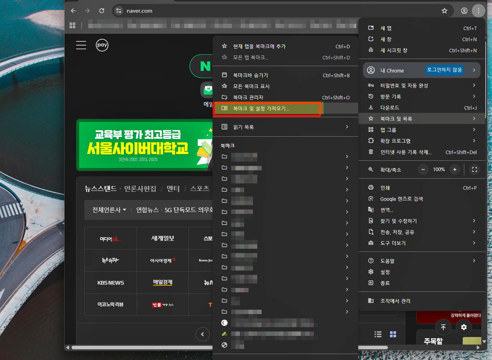Reload the page with the refresh icon

pyautogui.click(x=102, y=11)
